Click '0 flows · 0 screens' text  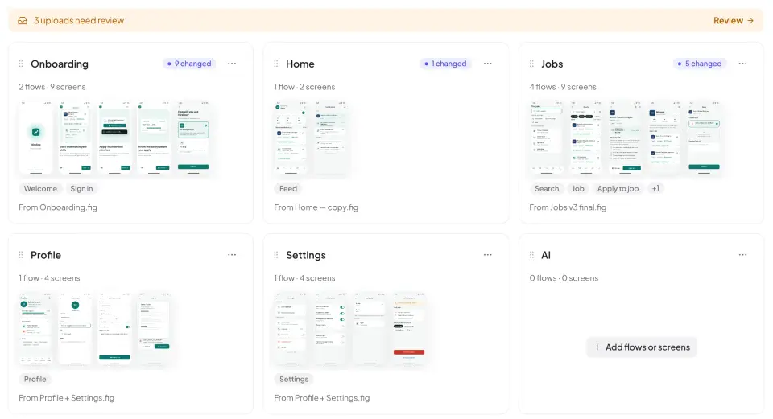[x=564, y=277]
